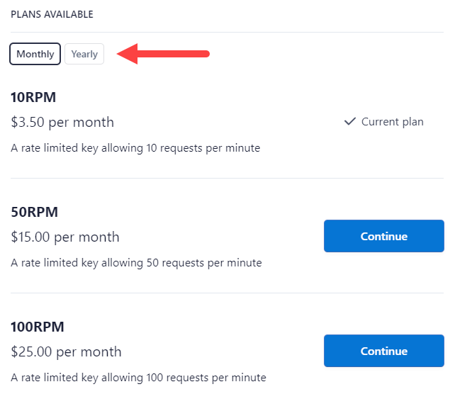Image resolution: width=455 pixels, height=394 pixels.
Task: Click the 100 requests per minute description
Action: 138,378
